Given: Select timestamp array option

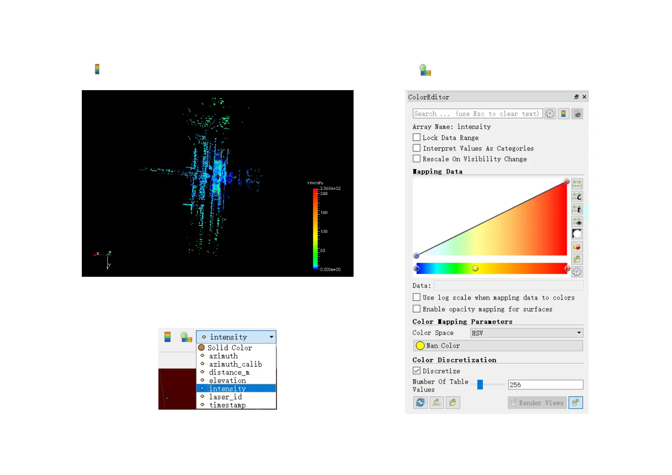Looking at the screenshot, I should [236, 405].
